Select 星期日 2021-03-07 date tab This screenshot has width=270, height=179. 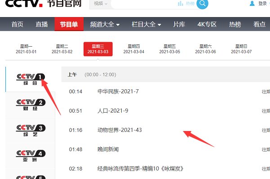coord(241,49)
